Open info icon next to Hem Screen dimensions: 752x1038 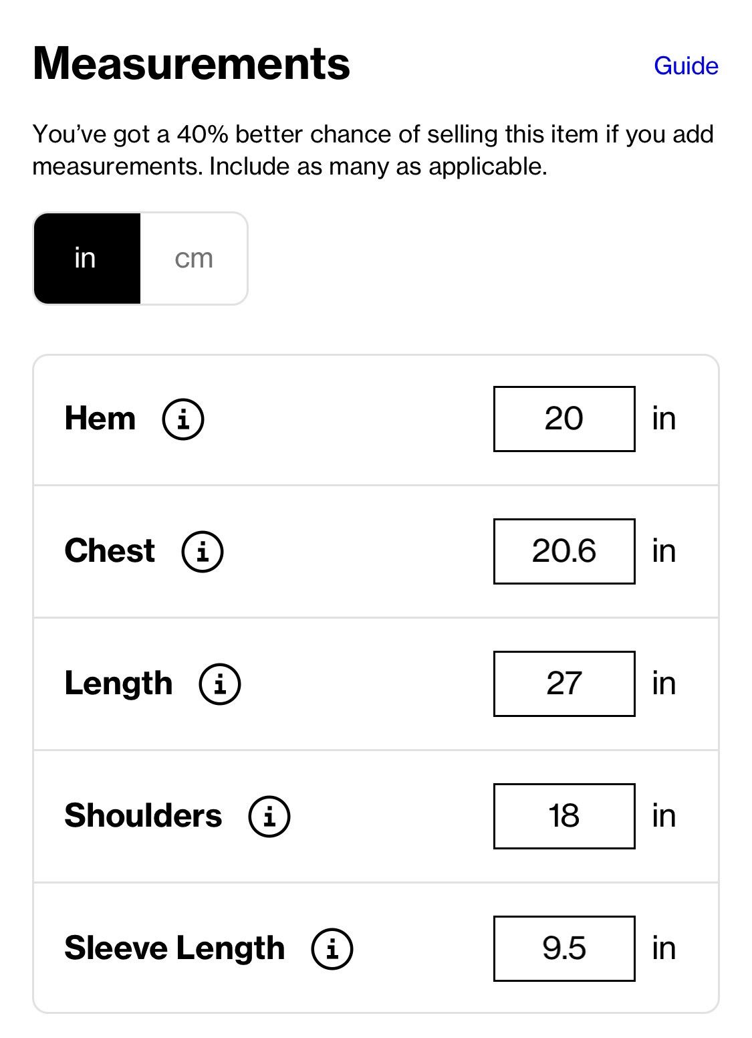tap(183, 419)
